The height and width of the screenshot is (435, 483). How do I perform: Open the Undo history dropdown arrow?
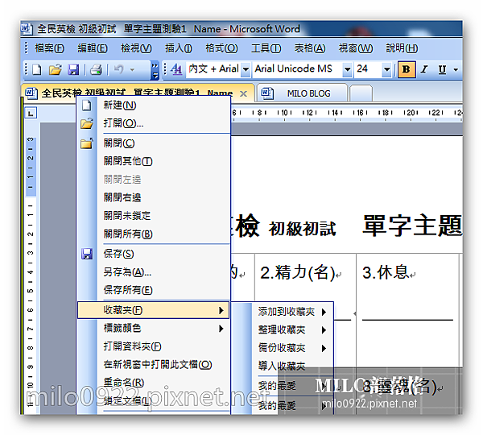click(x=132, y=69)
